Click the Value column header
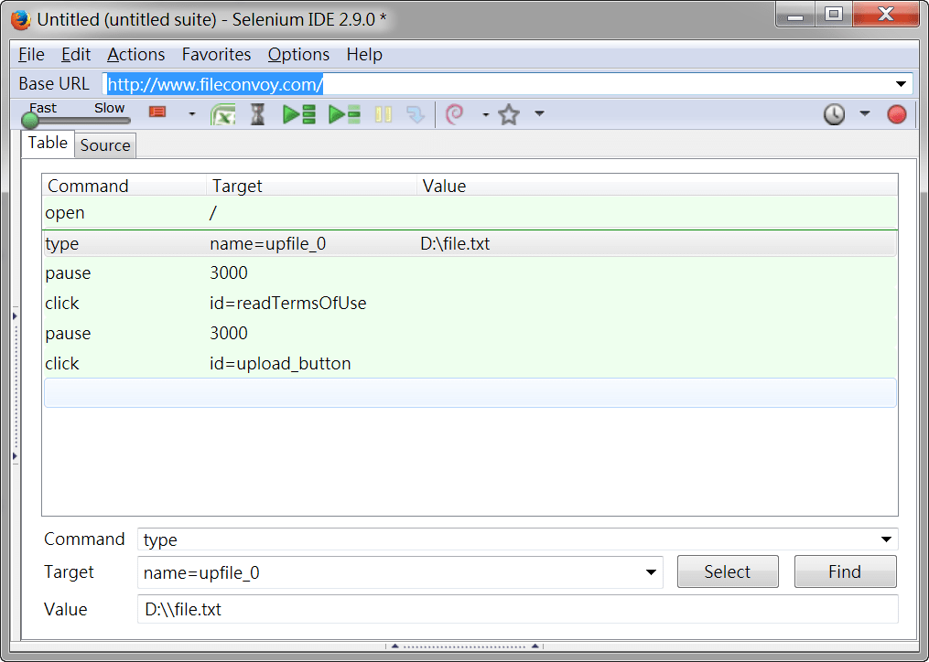 (657, 186)
